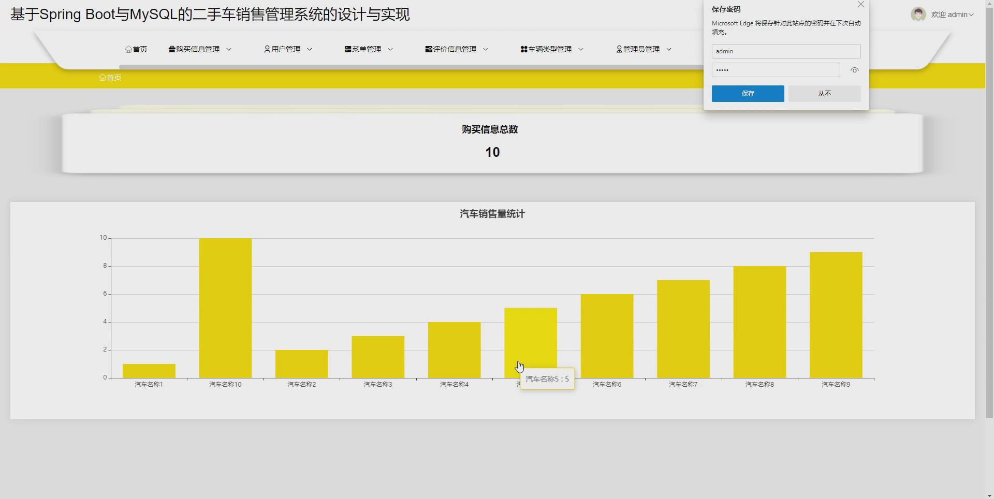Click the 汽车销售量统计 chart title
Image resolution: width=994 pixels, height=499 pixels.
tap(492, 214)
